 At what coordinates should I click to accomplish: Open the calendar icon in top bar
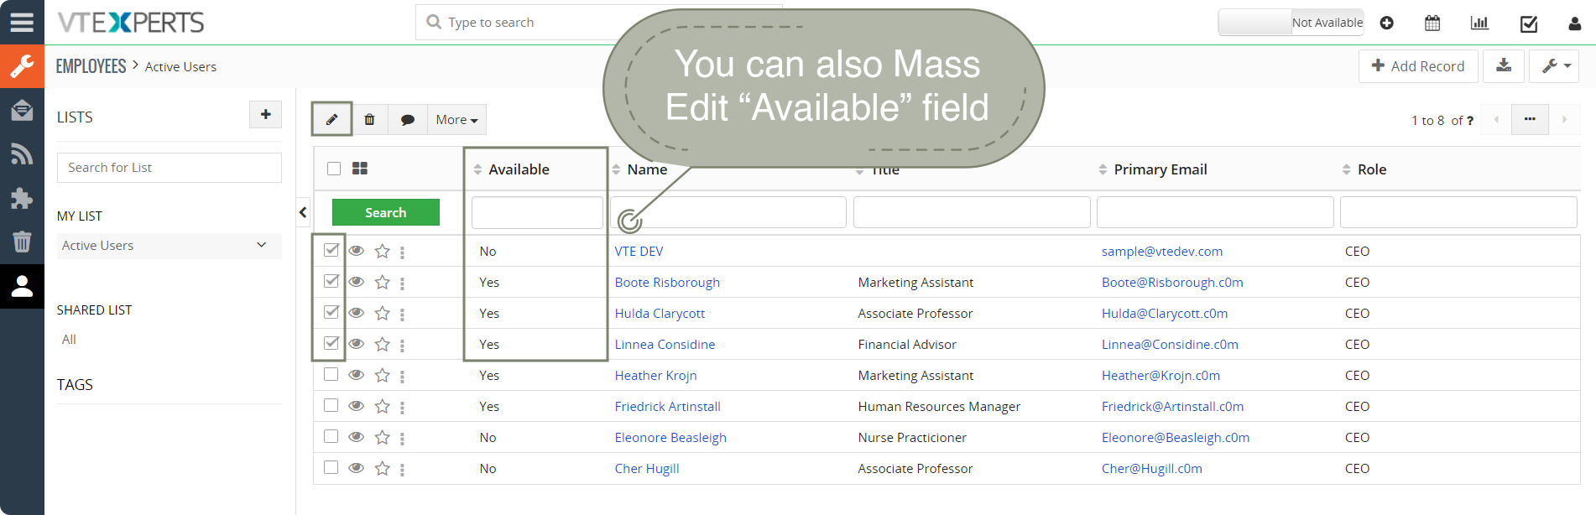tap(1432, 23)
